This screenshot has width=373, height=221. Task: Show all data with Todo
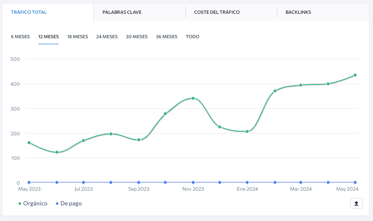[x=193, y=37]
